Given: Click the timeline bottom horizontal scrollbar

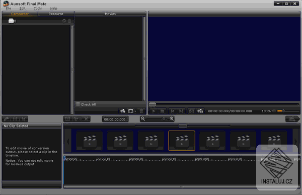Looking at the screenshot, I should tap(182, 187).
